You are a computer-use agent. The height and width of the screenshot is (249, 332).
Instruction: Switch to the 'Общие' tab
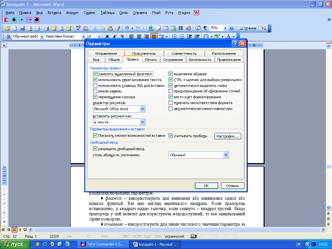point(114,60)
